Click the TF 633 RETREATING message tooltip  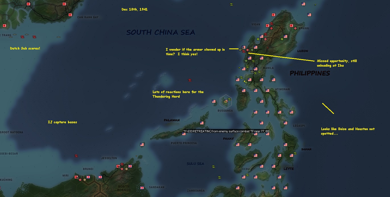226,131
